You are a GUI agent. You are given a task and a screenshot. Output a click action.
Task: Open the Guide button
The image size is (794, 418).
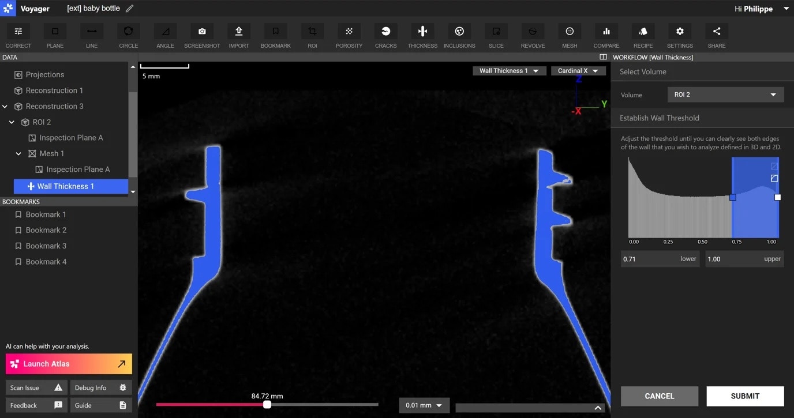point(101,405)
